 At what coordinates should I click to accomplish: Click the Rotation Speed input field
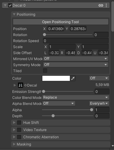tap(76, 41)
